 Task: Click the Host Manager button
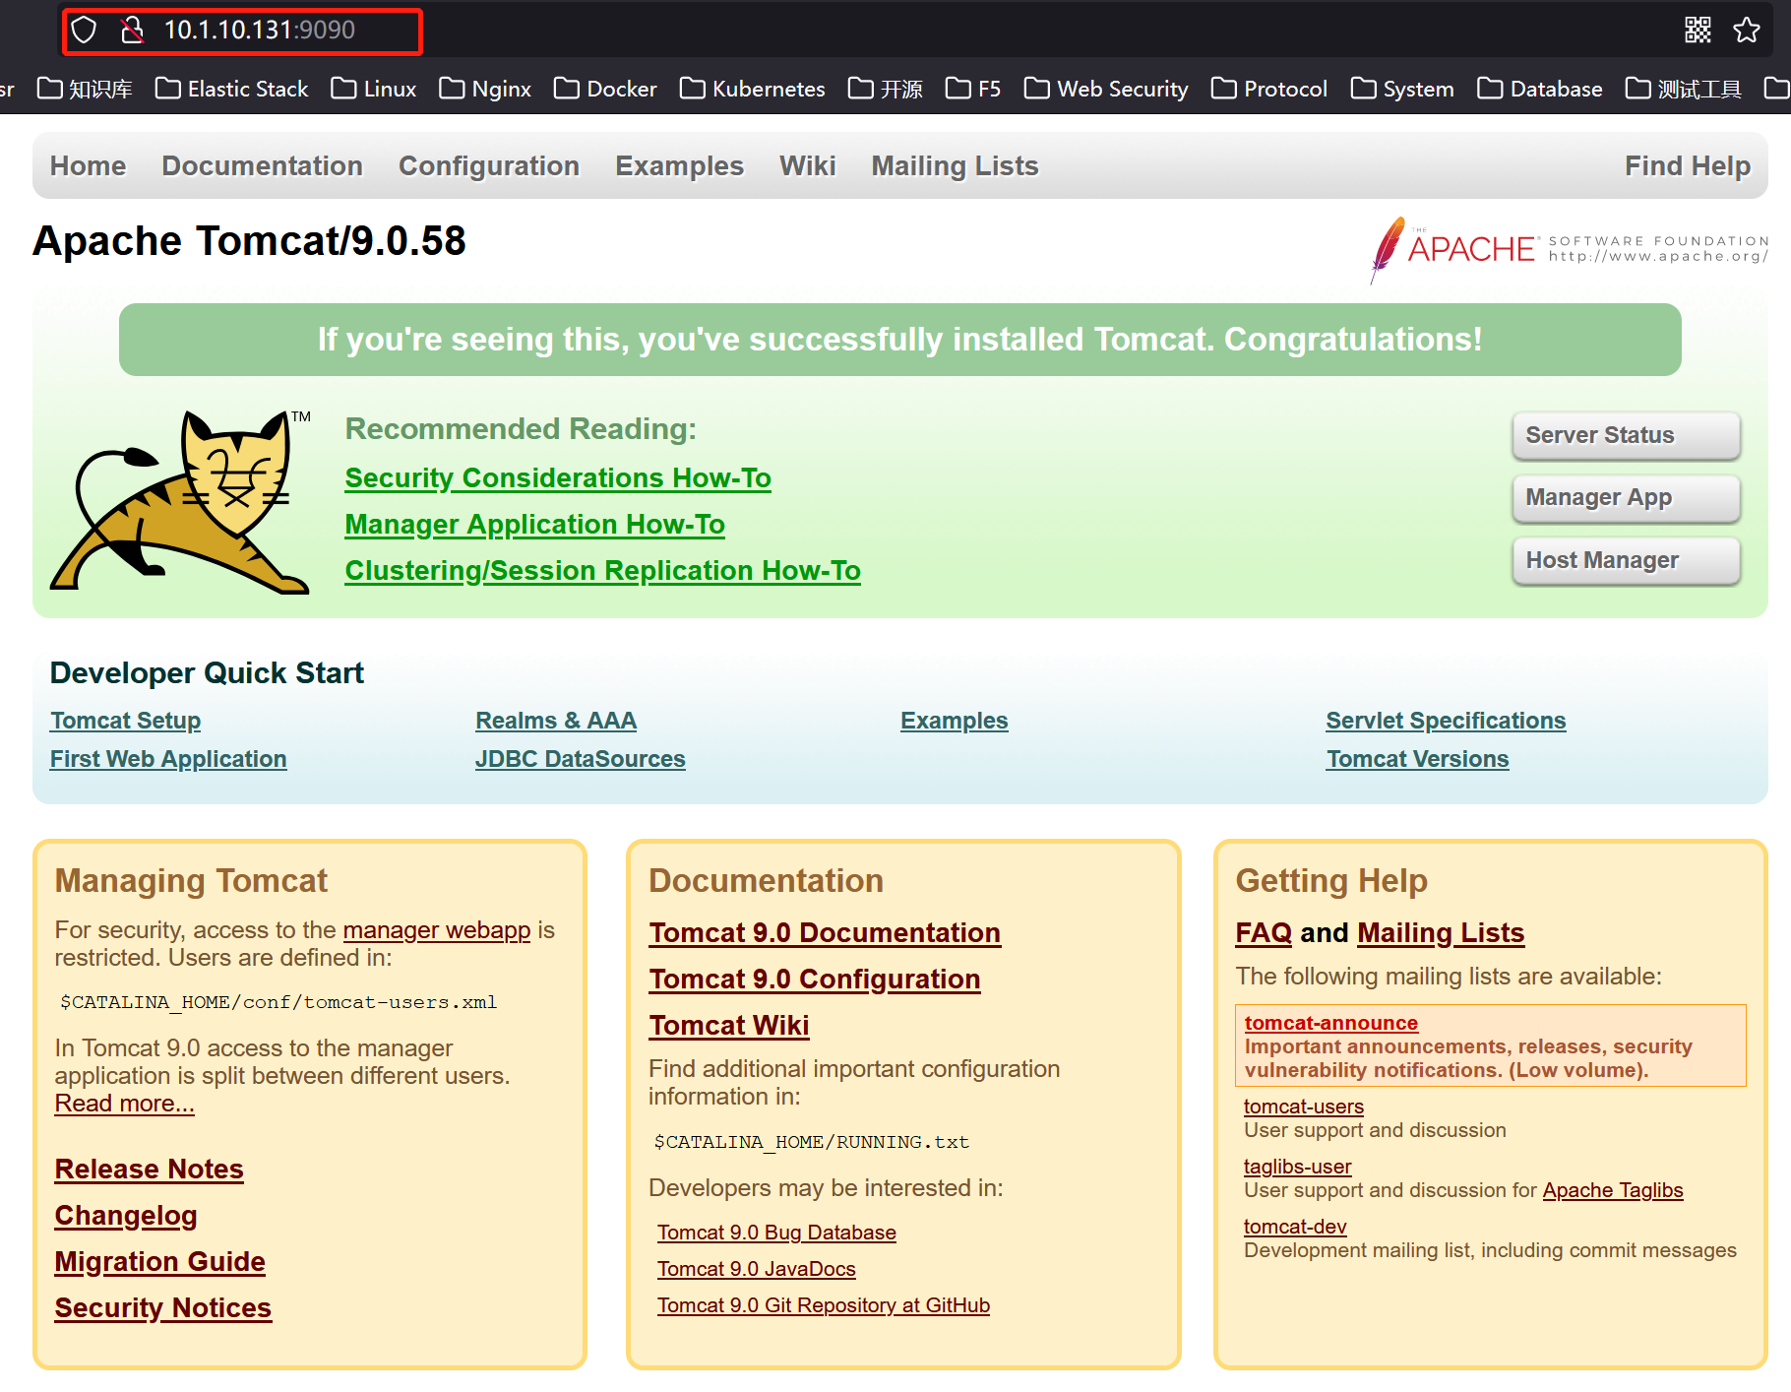(1627, 560)
